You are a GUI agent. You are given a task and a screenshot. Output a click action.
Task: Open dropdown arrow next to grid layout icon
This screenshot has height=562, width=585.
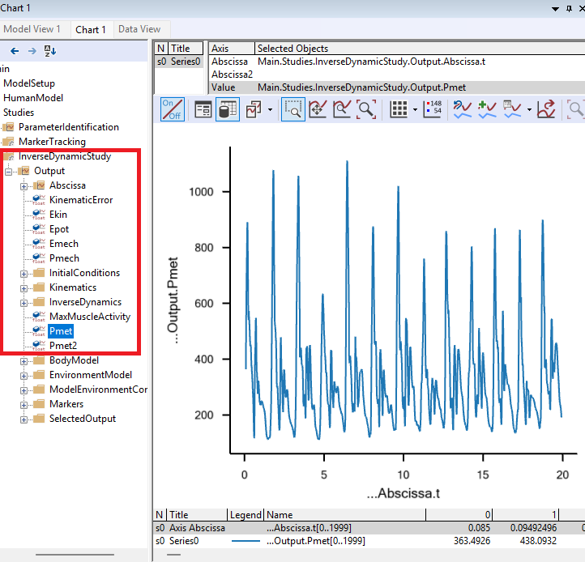(x=415, y=109)
